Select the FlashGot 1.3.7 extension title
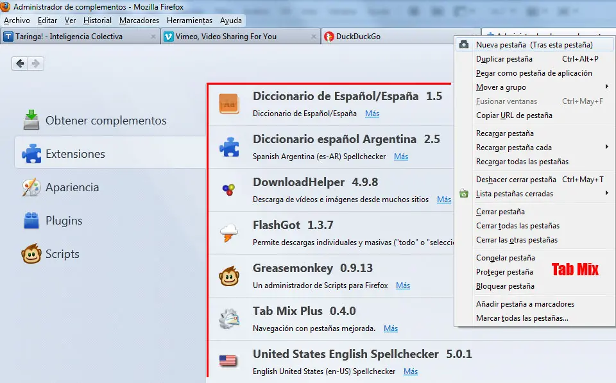The width and height of the screenshot is (616, 383). [293, 225]
